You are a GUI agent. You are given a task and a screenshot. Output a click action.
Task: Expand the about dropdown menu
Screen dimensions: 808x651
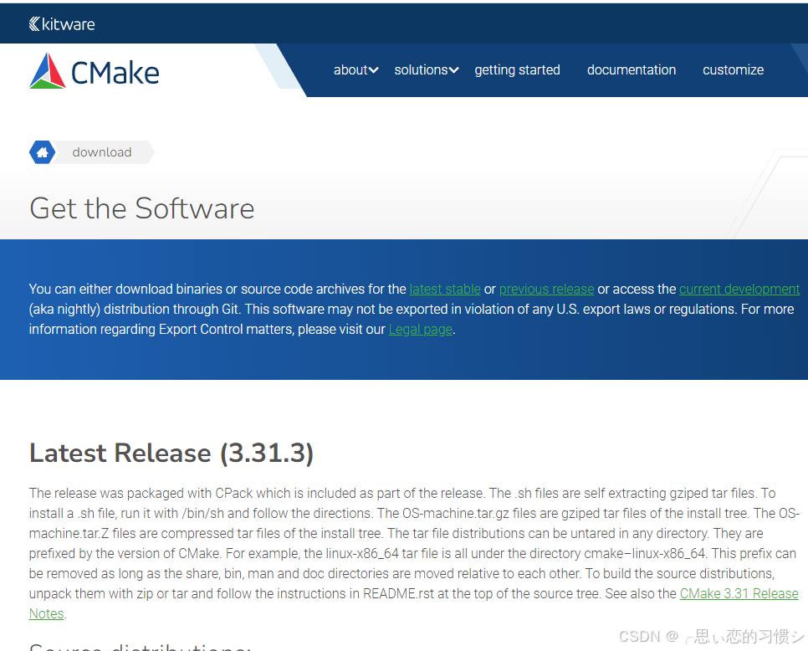coord(355,70)
